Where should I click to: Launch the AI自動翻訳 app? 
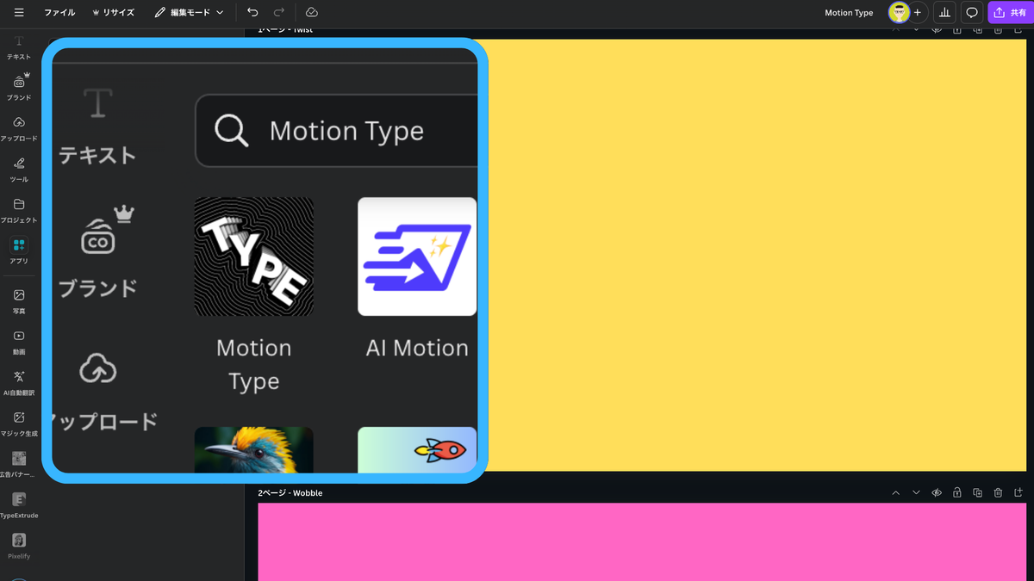click(19, 383)
